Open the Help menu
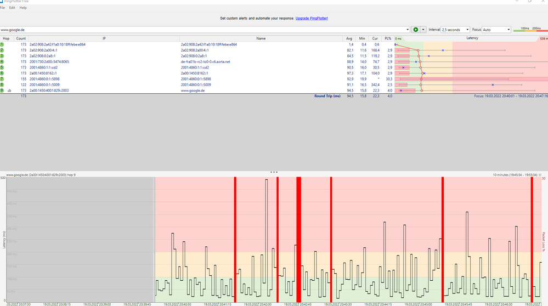The image size is (548, 306). [x=23, y=8]
